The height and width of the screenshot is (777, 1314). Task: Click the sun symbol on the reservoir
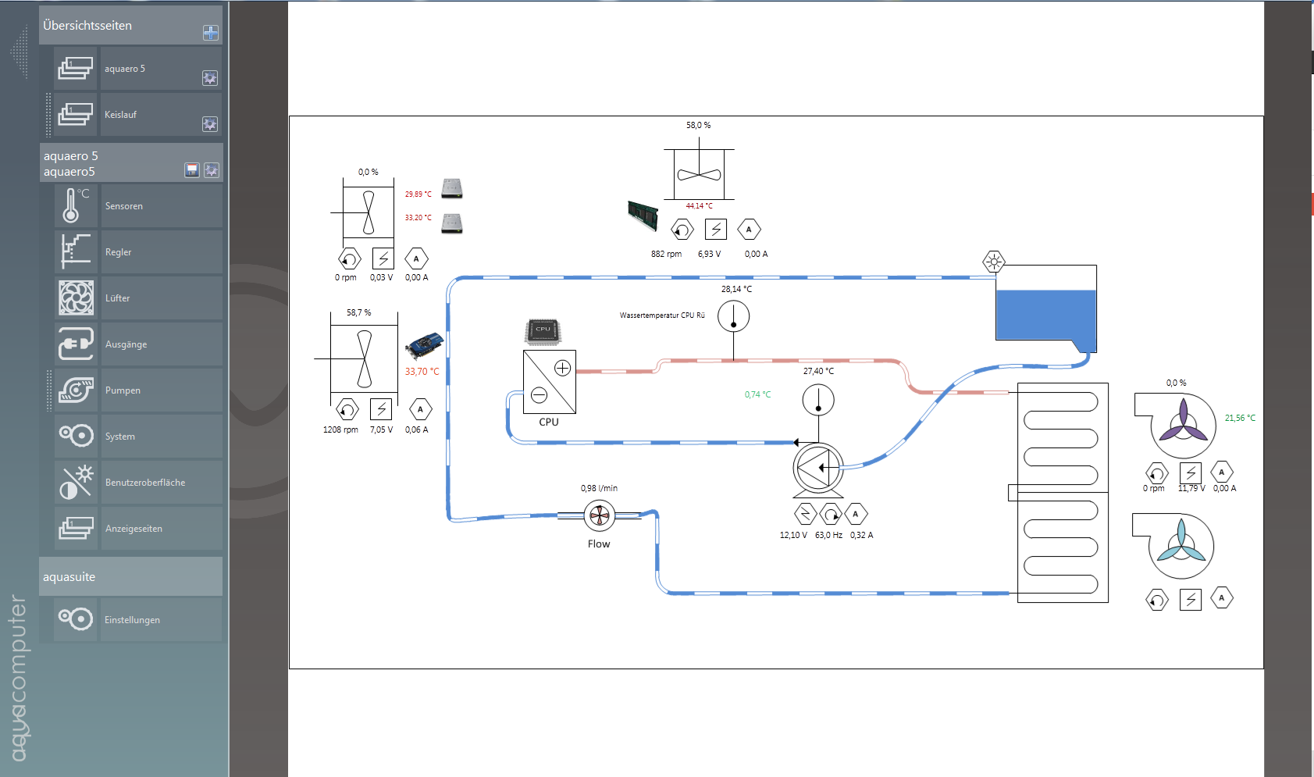click(993, 262)
